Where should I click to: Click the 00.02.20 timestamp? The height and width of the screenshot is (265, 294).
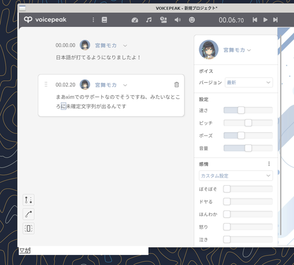tap(65, 85)
